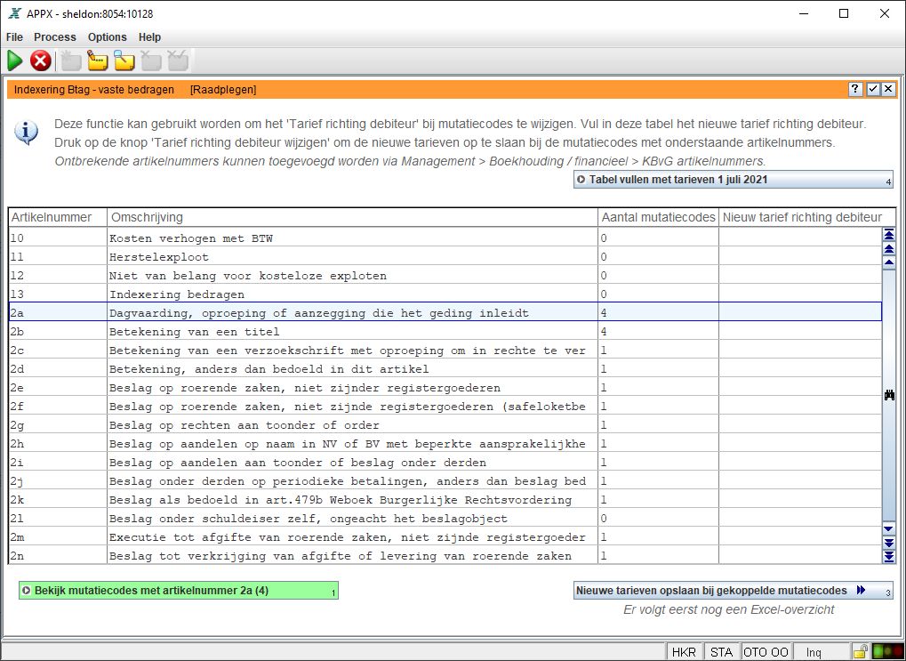The image size is (906, 661).
Task: Click the binoculars search icon on the scrollbar
Action: tap(889, 395)
